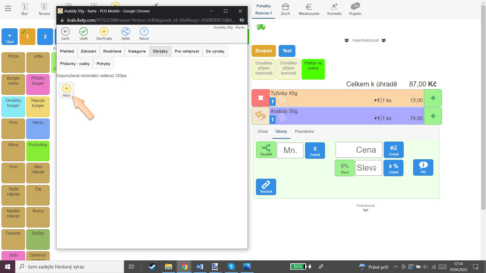The width and height of the screenshot is (486, 273).
Task: Switch to the Kategorie tab
Action: tap(137, 51)
